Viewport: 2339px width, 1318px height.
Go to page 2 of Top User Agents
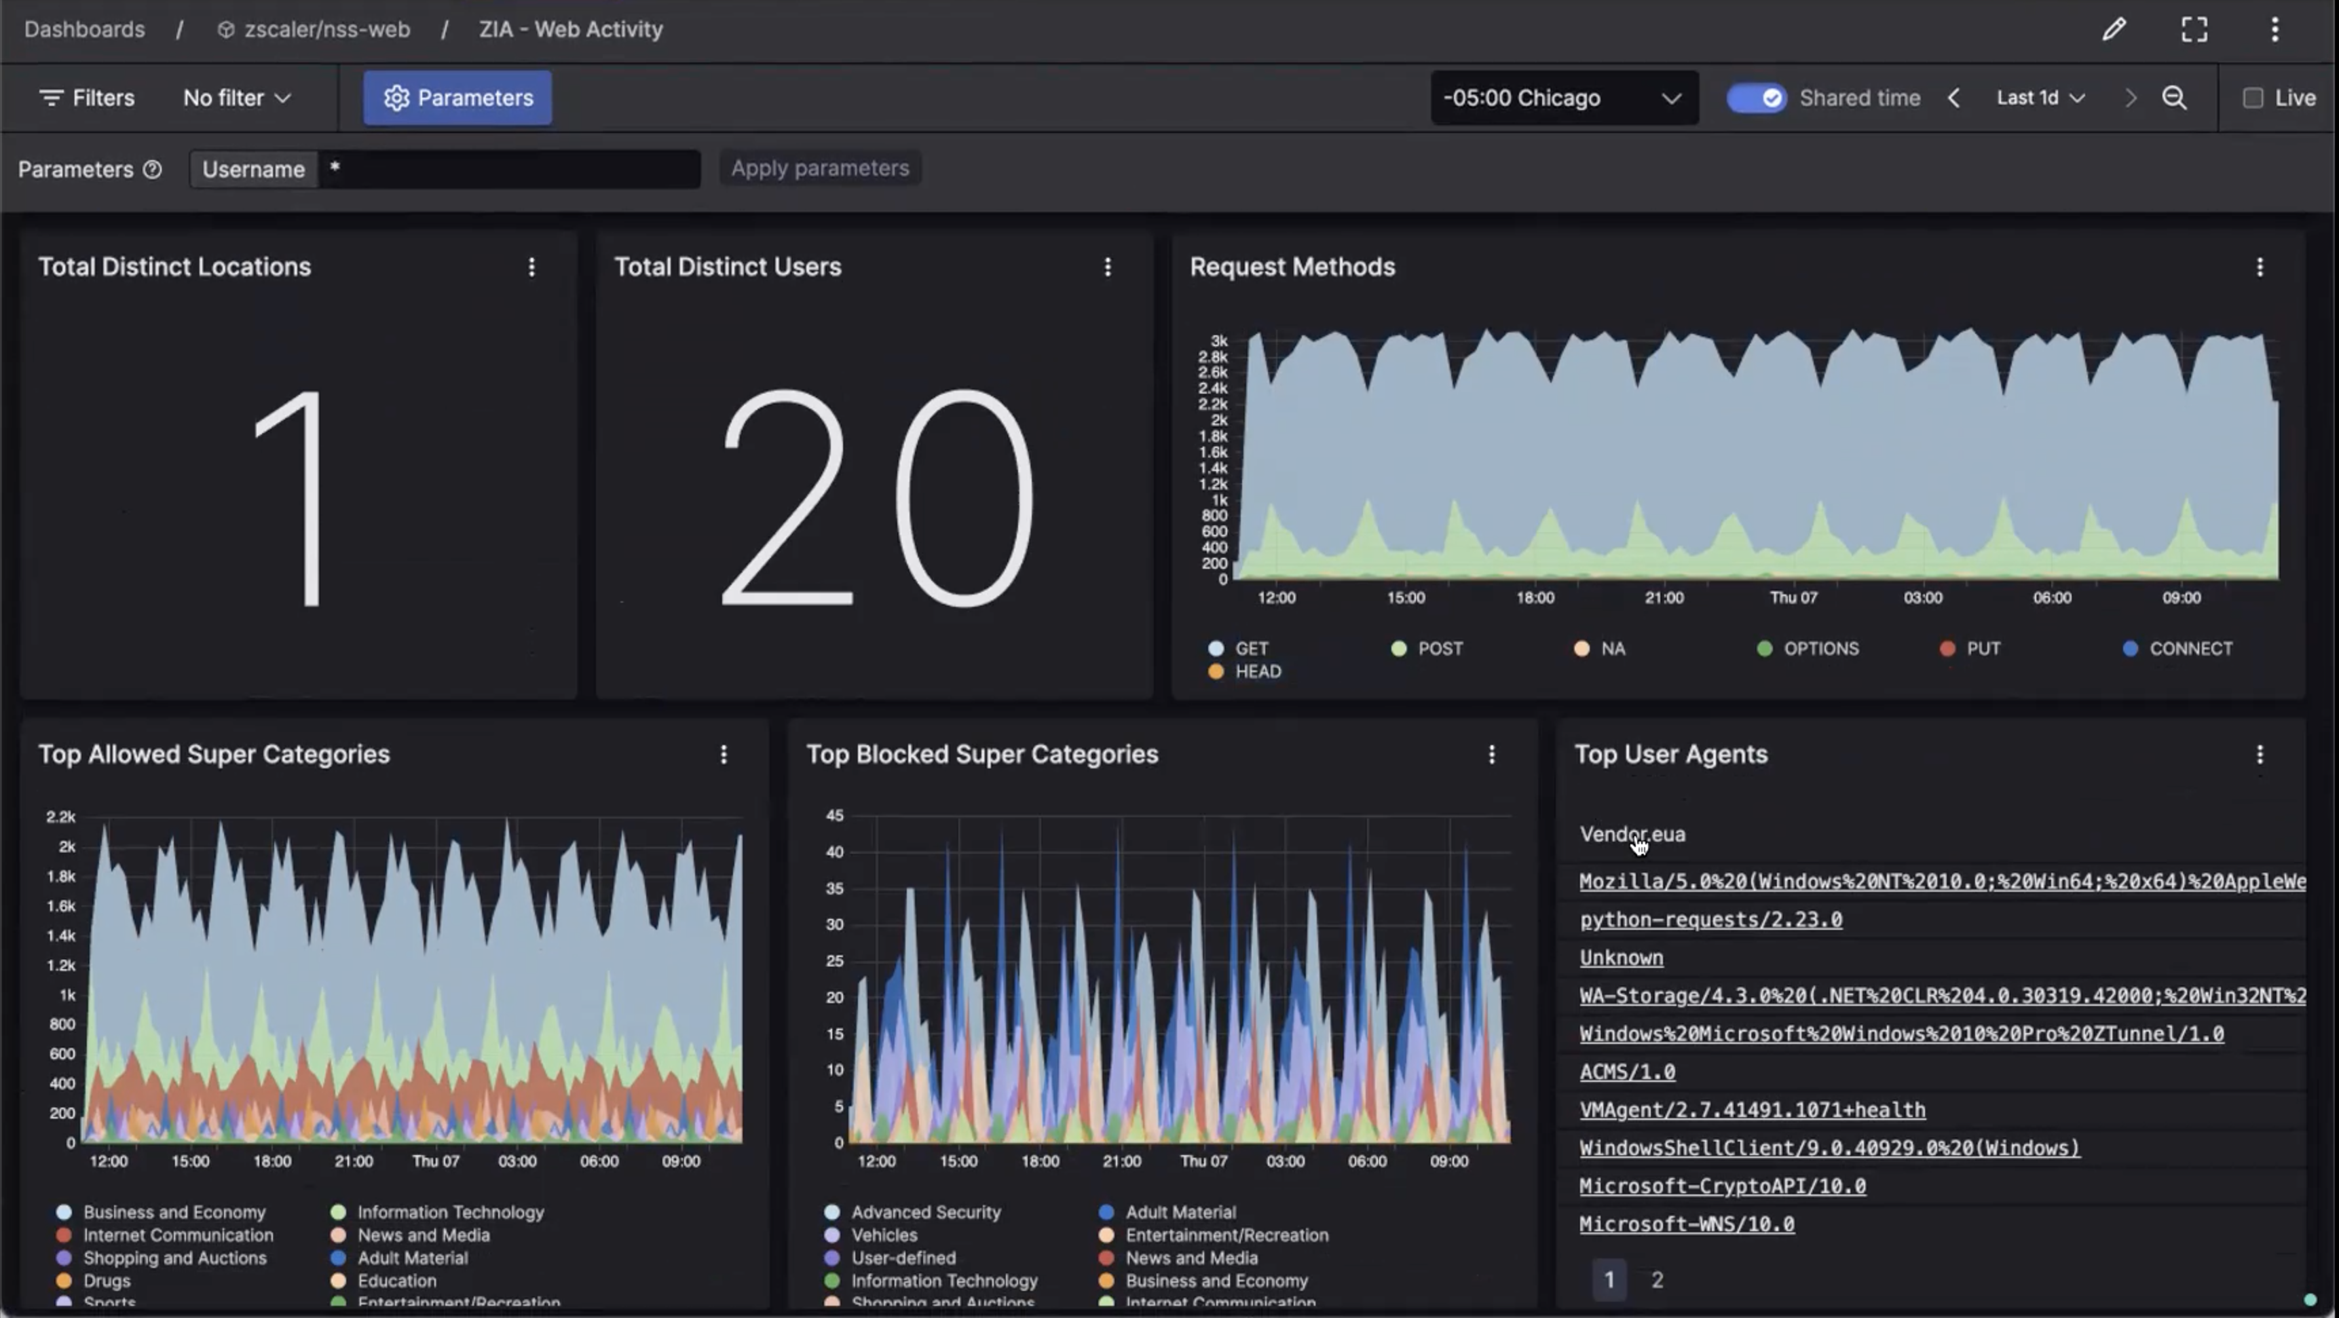pyautogui.click(x=1657, y=1280)
